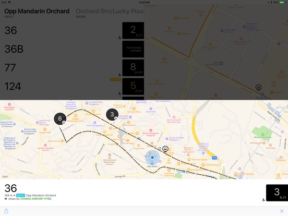Select bus stop icon on upper dimmed map
The image size is (288, 216).
(x=259, y=87)
